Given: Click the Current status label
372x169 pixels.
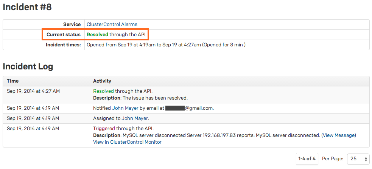Looking at the screenshot, I should click(63, 35).
